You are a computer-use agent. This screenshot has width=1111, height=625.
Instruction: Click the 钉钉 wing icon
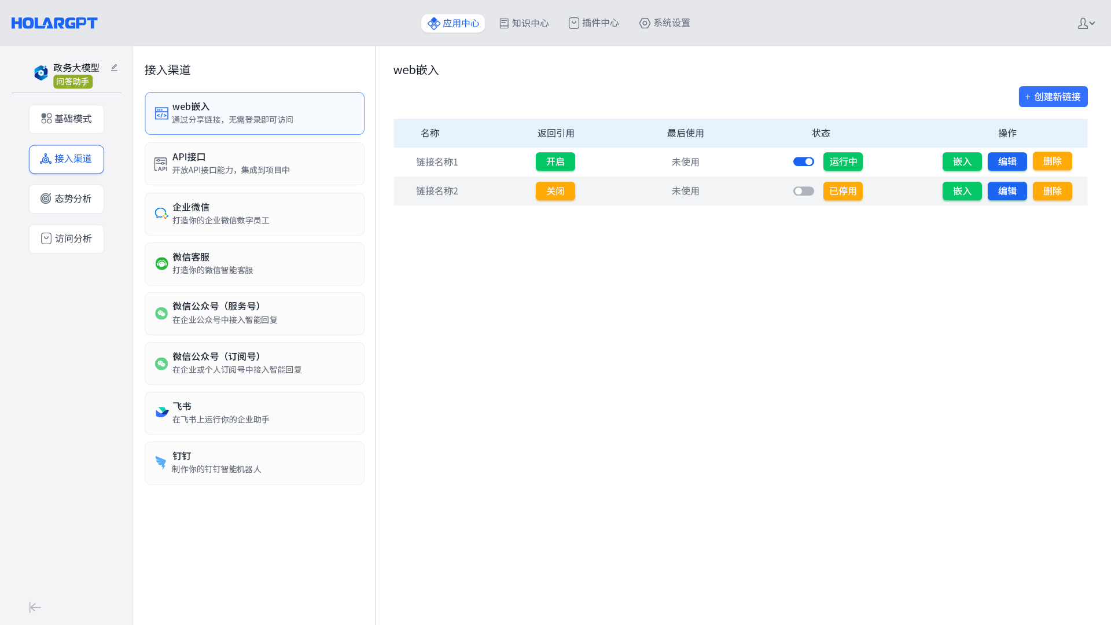coord(161,462)
